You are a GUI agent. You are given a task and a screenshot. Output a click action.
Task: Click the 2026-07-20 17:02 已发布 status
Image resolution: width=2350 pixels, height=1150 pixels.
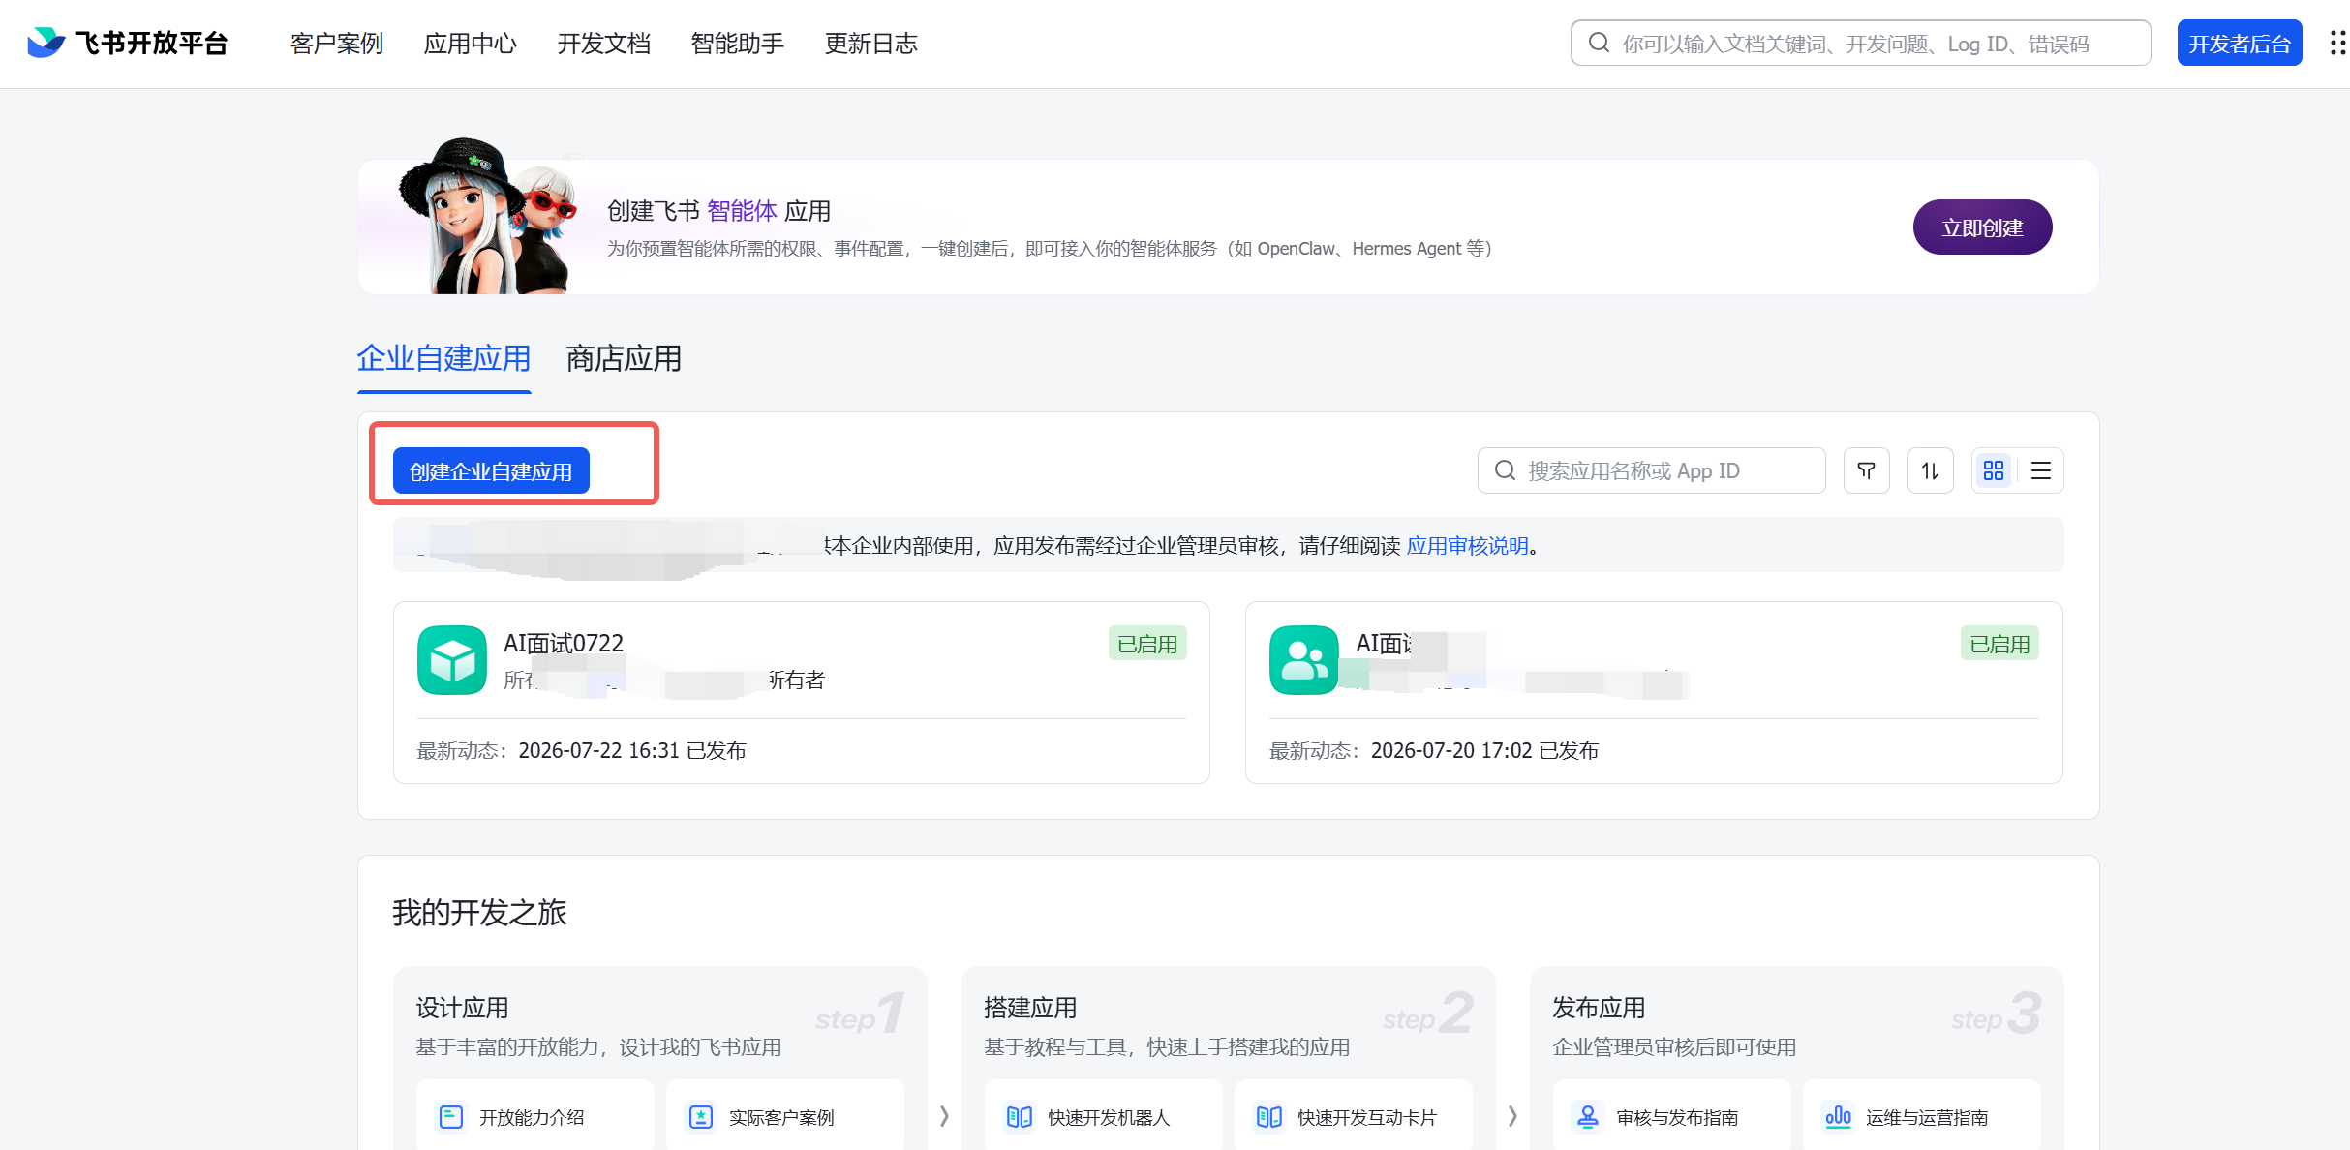tap(1485, 751)
